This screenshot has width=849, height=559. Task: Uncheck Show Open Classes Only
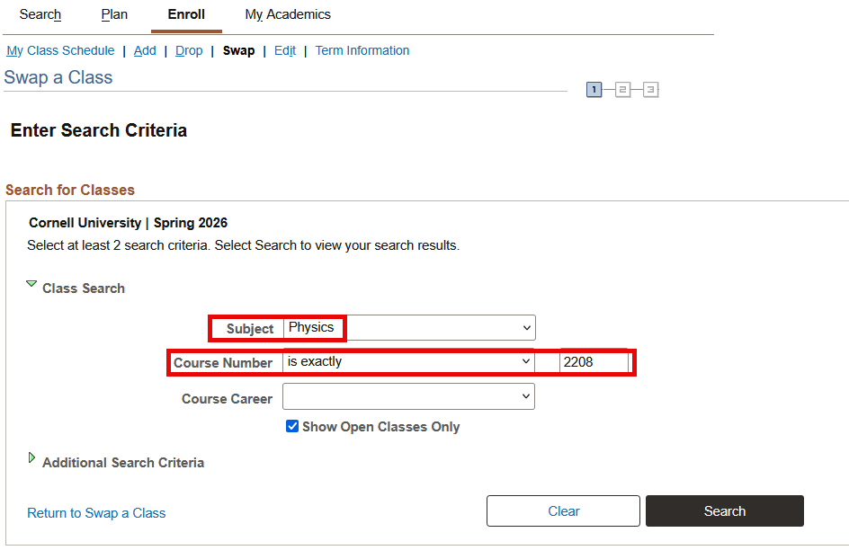point(292,427)
